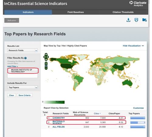Click the print/copy window icon
Image resolution: width=152 pixels, height=137 pixels.
coord(136,20)
